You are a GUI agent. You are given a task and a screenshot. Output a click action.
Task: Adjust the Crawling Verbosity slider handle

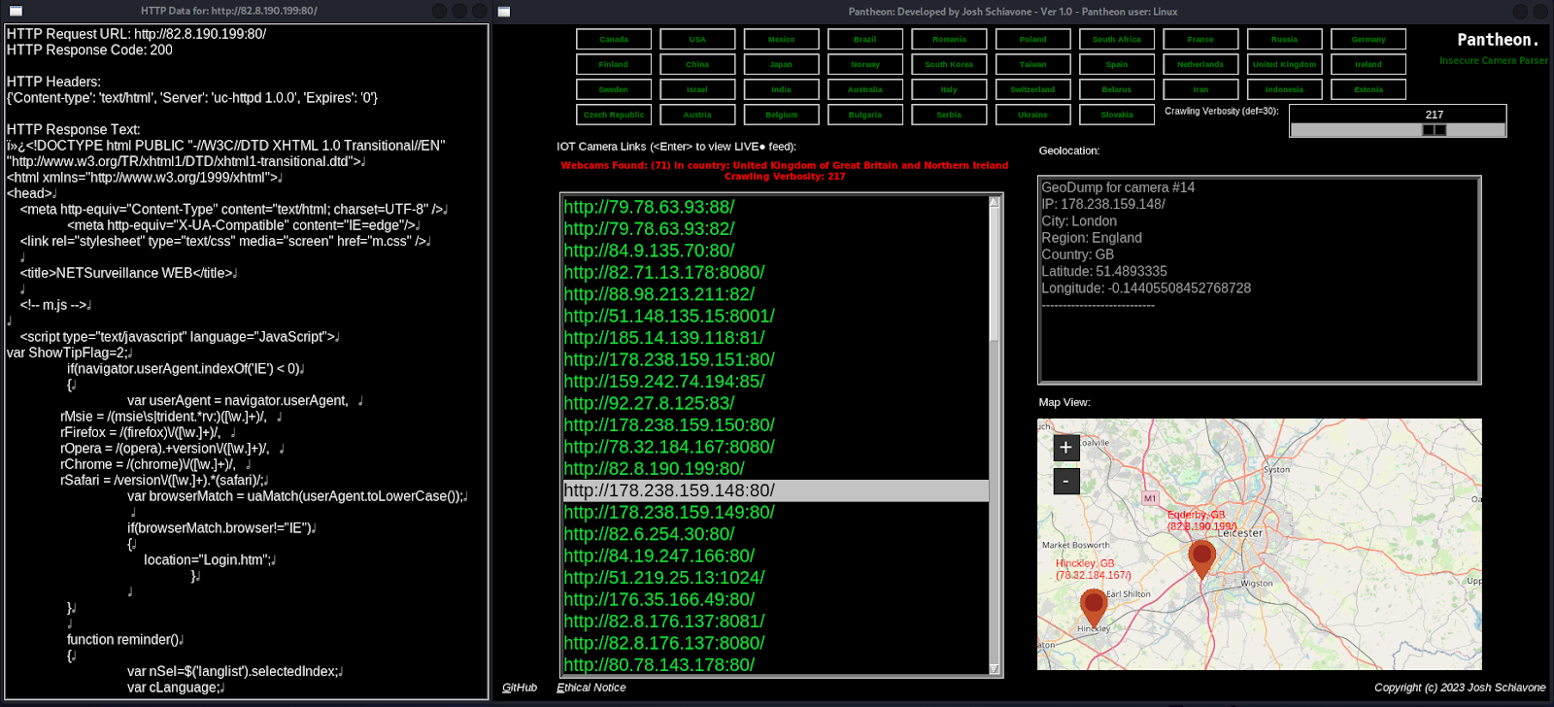tap(1434, 130)
